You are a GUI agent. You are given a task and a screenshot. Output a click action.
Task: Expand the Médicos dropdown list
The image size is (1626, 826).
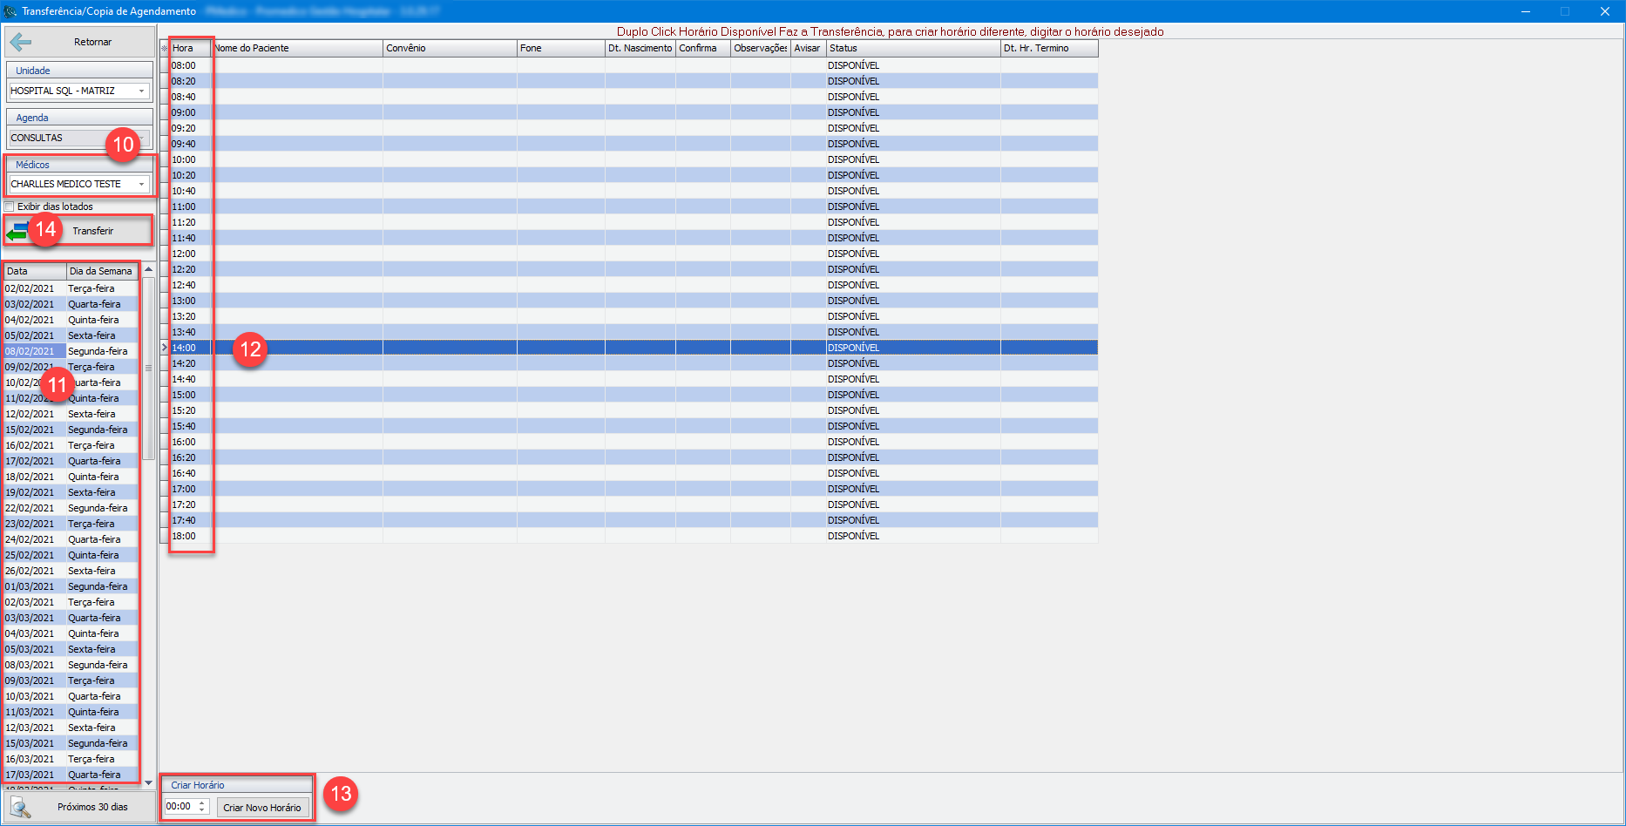pyautogui.click(x=141, y=184)
